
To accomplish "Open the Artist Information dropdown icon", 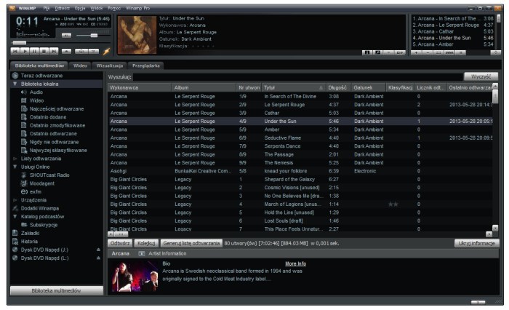I will click(142, 253).
